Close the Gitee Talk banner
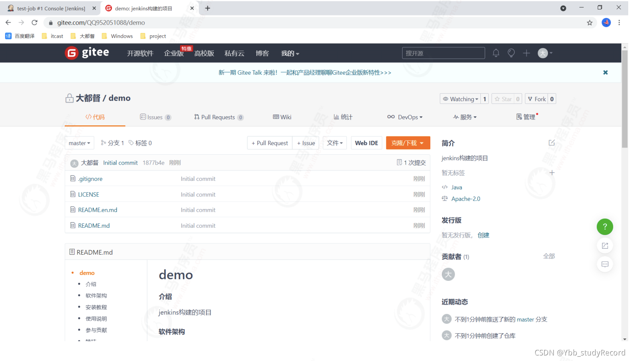Viewport: 631px width, 361px height. coord(605,73)
